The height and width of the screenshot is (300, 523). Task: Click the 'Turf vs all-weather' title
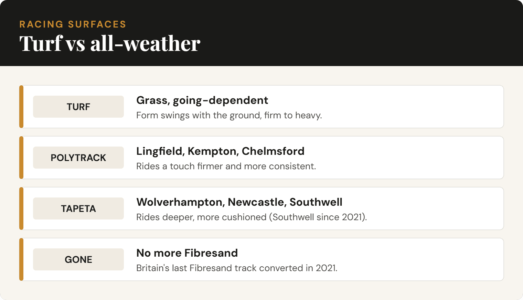point(110,44)
